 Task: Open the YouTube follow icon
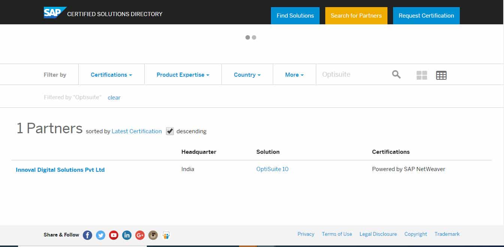pos(114,235)
